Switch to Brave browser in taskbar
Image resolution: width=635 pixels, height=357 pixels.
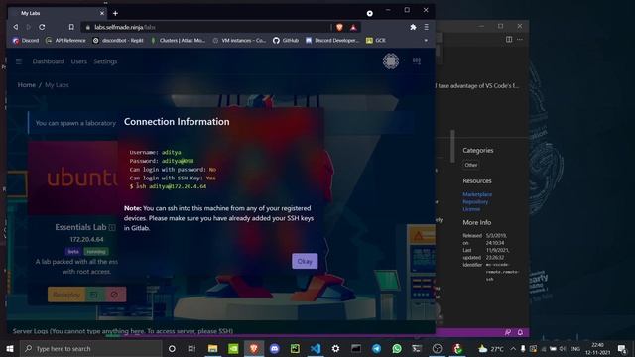[x=254, y=348]
